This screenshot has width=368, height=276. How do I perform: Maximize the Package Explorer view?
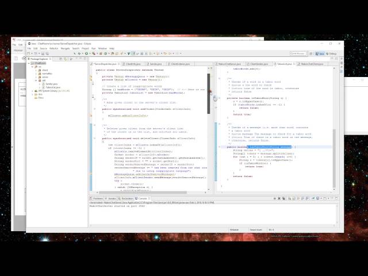tap(85, 59)
